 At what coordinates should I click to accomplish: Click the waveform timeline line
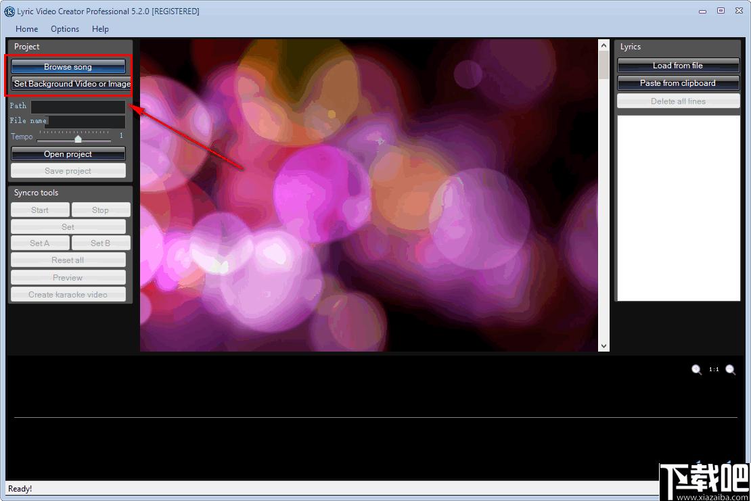coord(375,417)
